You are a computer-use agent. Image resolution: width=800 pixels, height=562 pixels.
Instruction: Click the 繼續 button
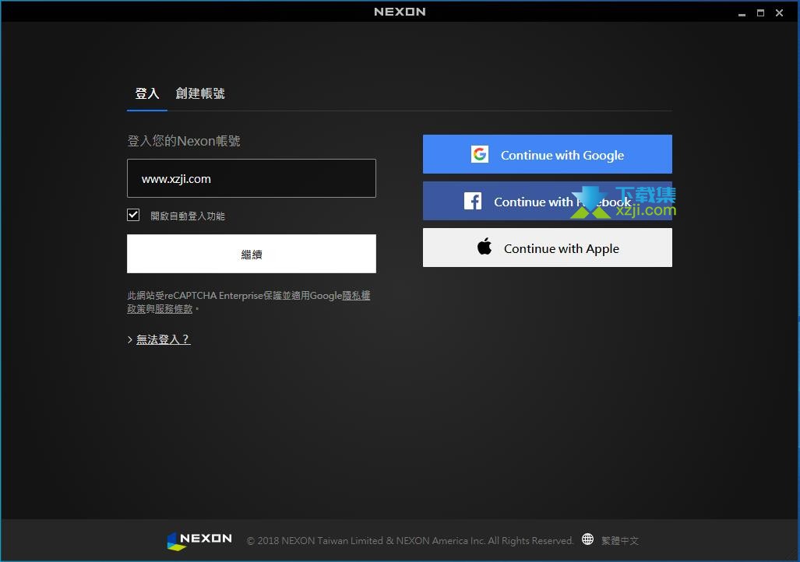tap(252, 254)
